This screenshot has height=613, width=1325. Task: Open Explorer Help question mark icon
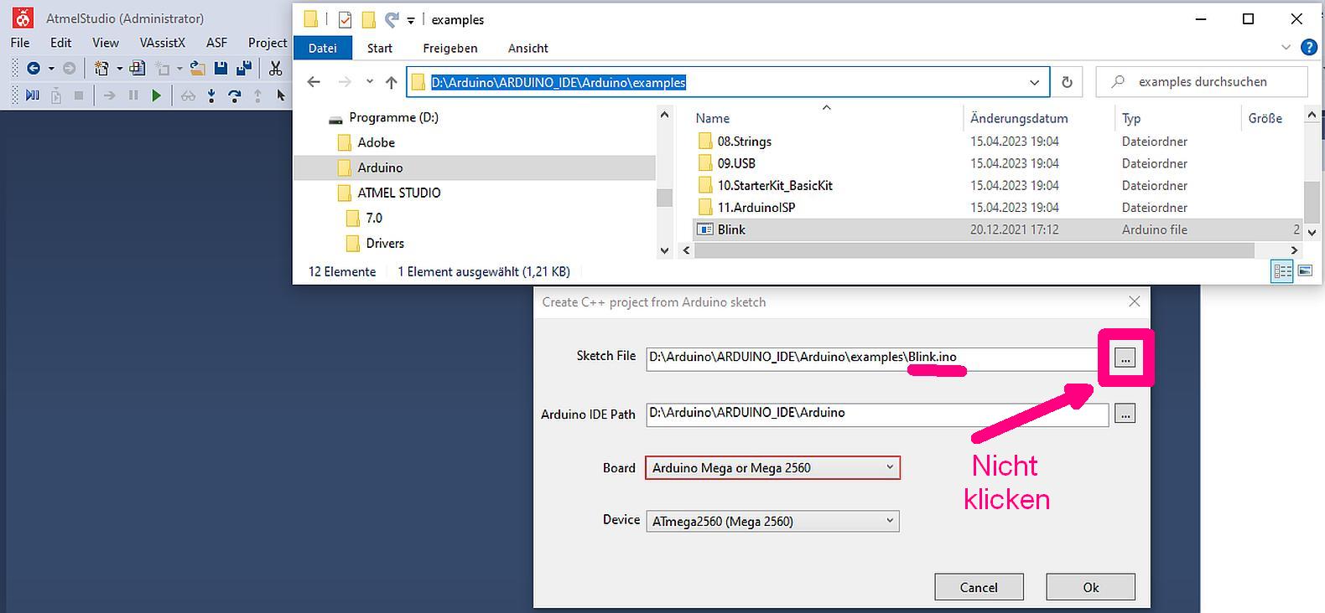click(x=1308, y=48)
